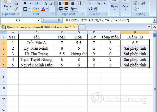Click the Clear eraser icon
Screen dimensions: 157x112
pyautogui.click(x=135, y=9)
